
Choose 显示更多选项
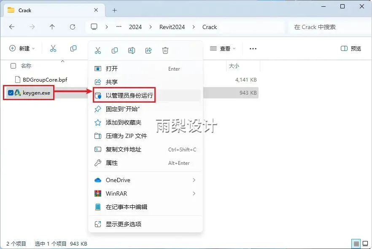[x=145, y=224]
